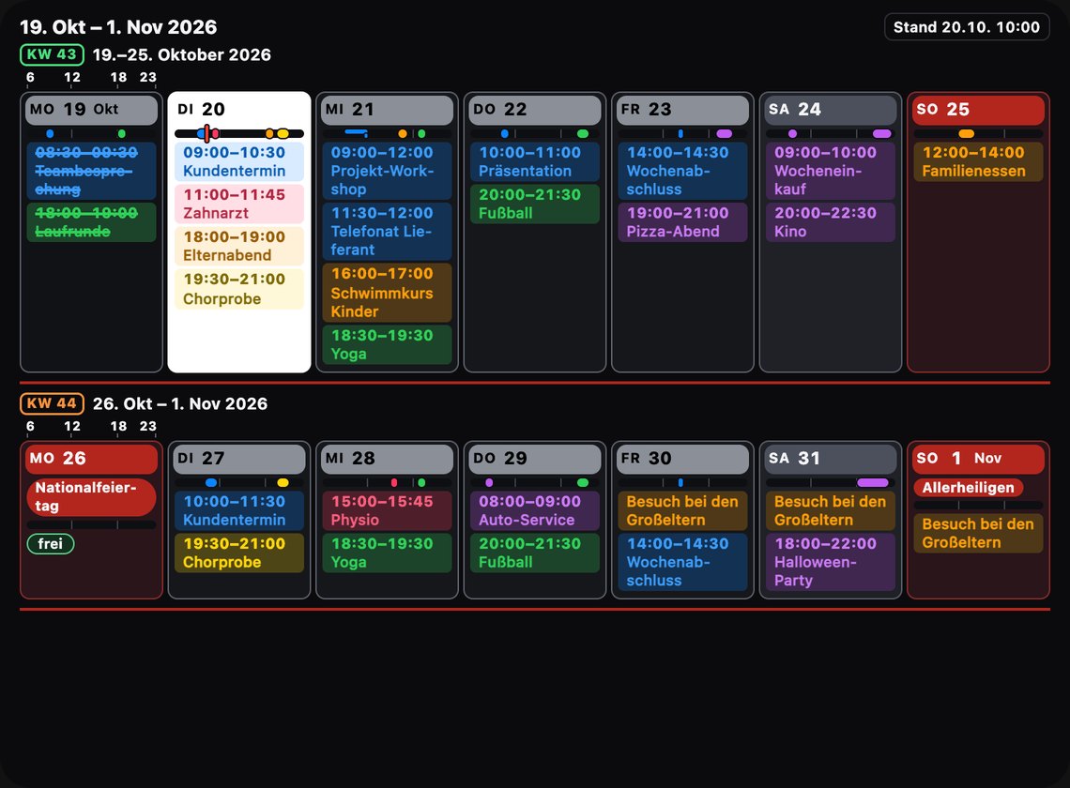Select the SO 1 Nov day header

pos(978,459)
